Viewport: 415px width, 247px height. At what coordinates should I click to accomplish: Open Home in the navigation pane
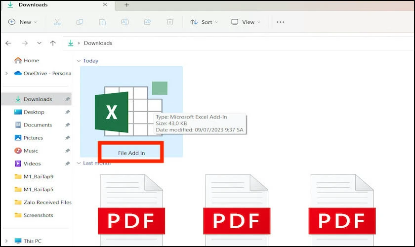click(27, 60)
